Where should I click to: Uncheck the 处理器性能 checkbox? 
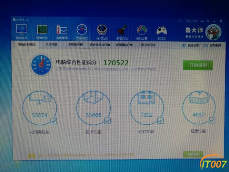[x=53, y=121]
